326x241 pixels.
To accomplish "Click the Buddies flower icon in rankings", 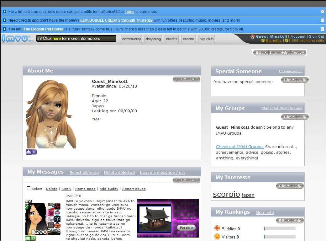I will tap(217, 228).
